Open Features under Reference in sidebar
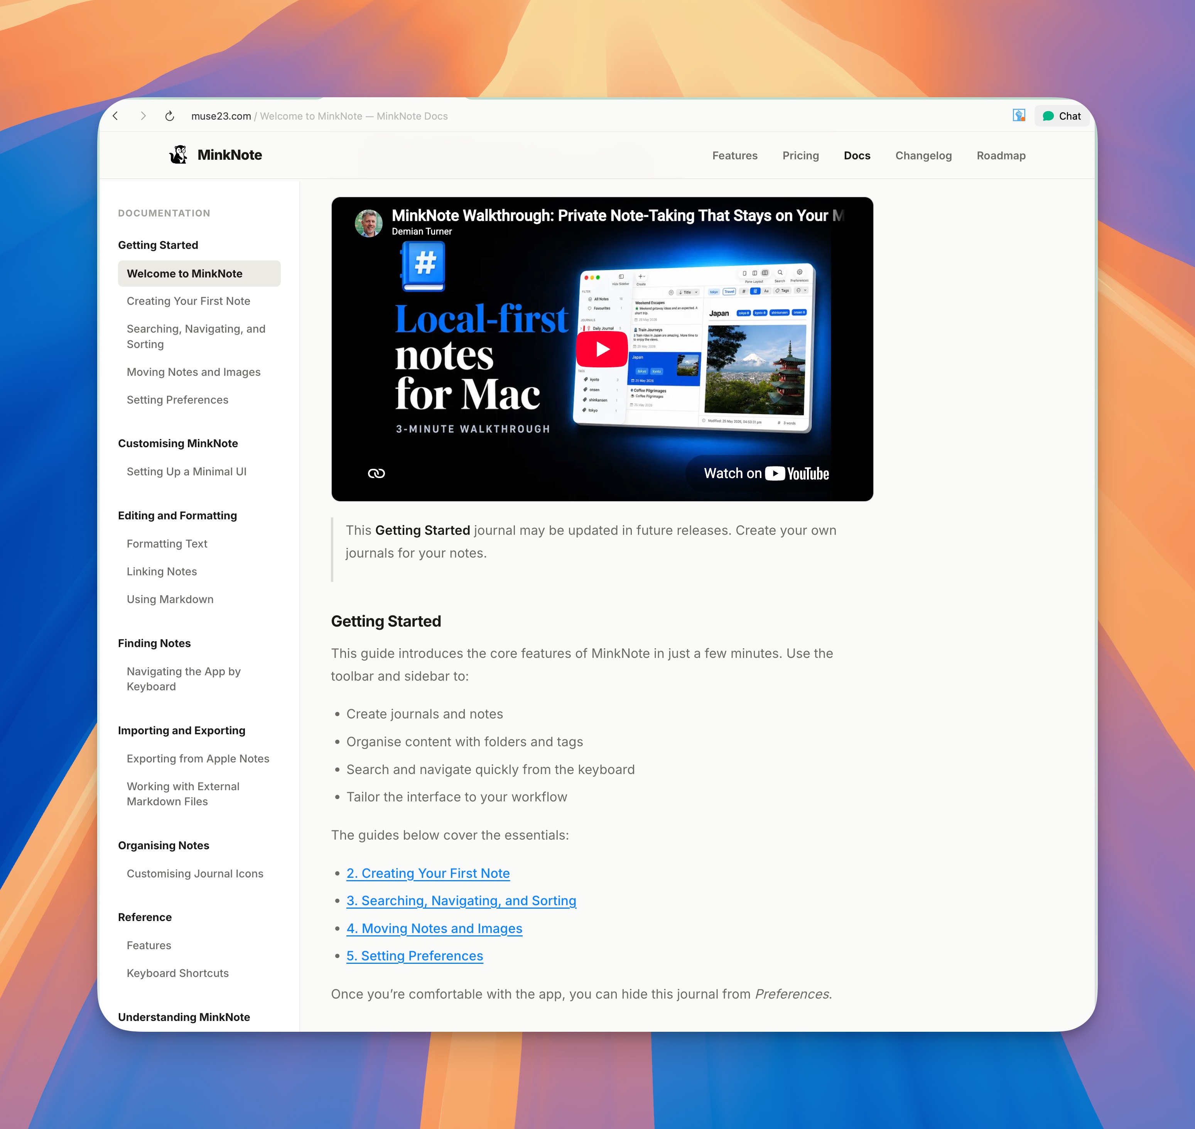The image size is (1195, 1129). 149,945
